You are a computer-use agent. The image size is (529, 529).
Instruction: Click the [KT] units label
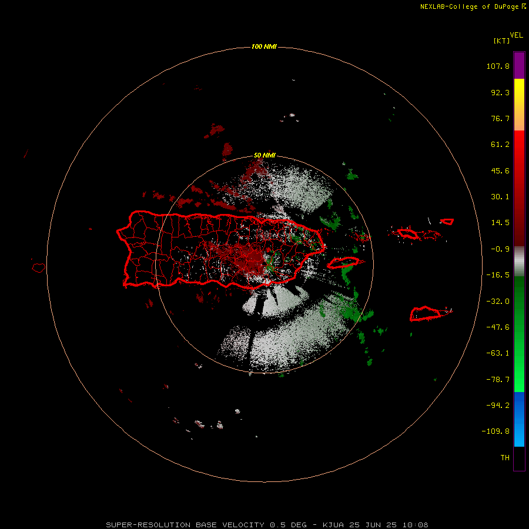point(502,41)
